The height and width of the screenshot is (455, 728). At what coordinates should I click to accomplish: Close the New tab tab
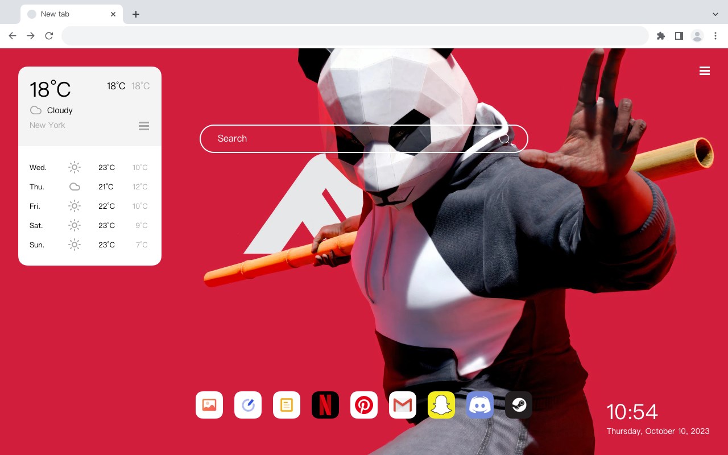(113, 14)
